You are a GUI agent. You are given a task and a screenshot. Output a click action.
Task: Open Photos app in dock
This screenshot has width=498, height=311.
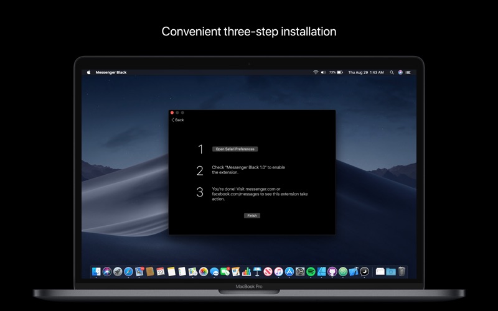204,272
